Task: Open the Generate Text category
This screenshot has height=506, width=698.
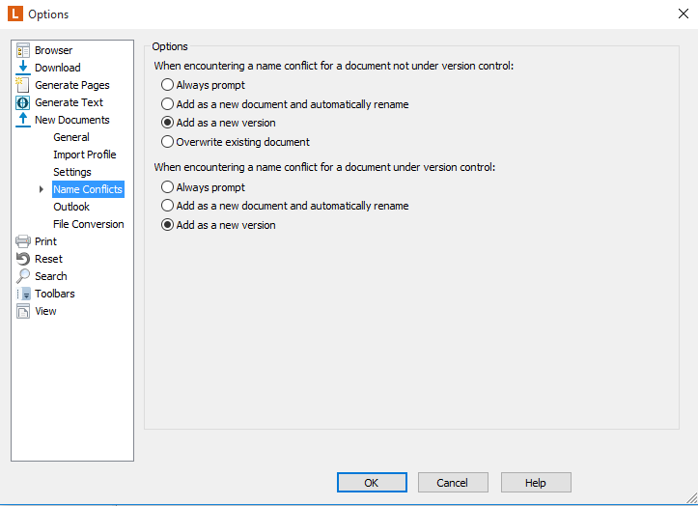Action: click(x=69, y=102)
